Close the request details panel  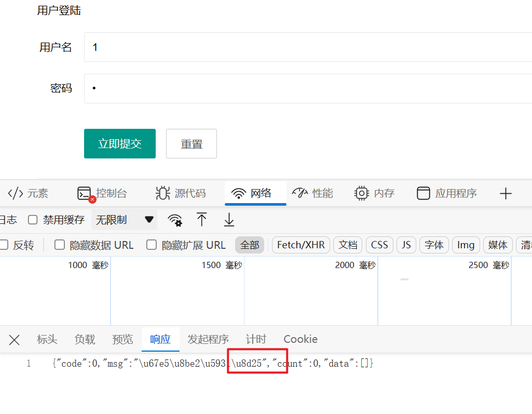14,340
